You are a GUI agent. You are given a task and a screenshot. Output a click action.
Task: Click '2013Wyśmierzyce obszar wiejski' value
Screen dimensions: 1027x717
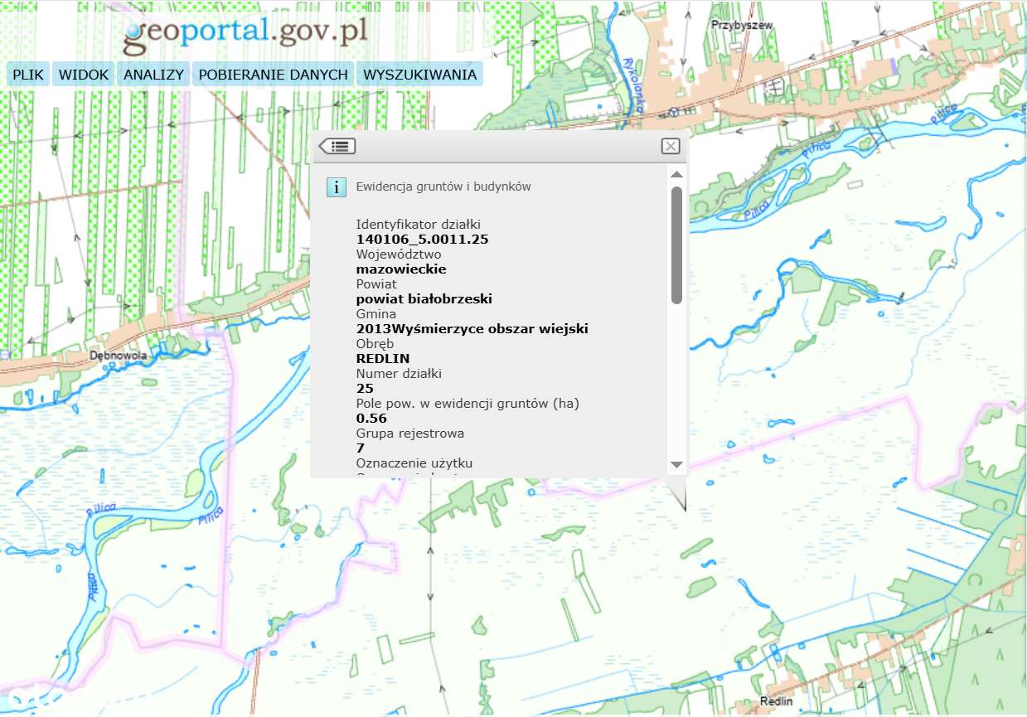472,328
